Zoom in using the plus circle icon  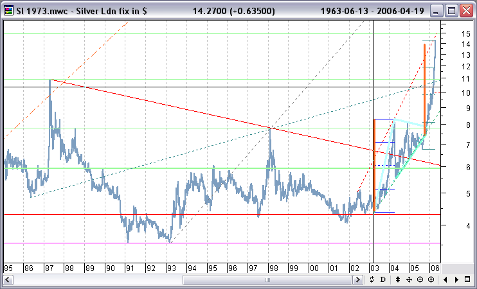431,280
